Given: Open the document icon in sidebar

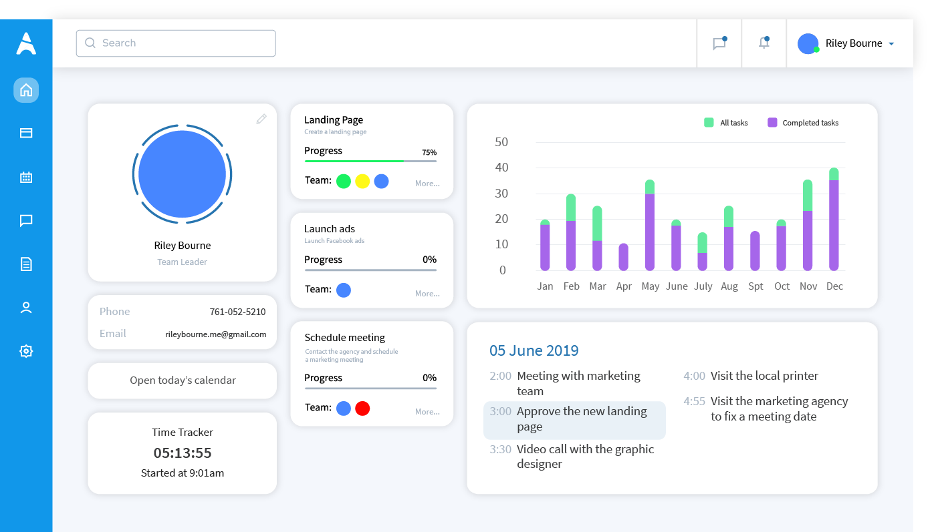Looking at the screenshot, I should [x=26, y=264].
